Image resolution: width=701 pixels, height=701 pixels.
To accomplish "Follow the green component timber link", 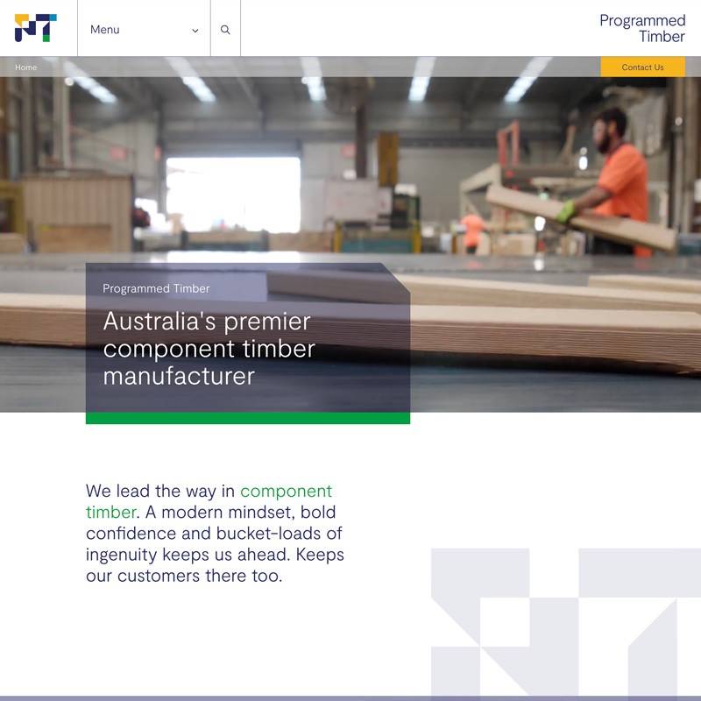I will point(287,491).
